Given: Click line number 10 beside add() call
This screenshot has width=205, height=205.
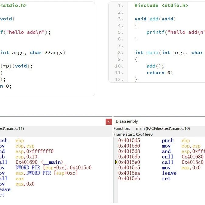Looking at the screenshot, I should pos(120,66).
